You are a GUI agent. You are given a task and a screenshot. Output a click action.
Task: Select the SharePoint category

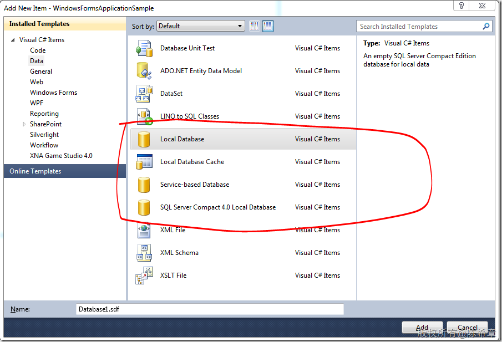(46, 124)
